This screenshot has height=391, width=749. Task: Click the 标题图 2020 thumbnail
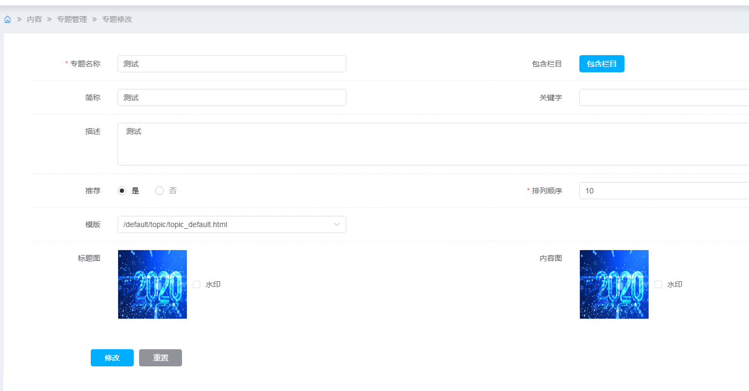(152, 284)
